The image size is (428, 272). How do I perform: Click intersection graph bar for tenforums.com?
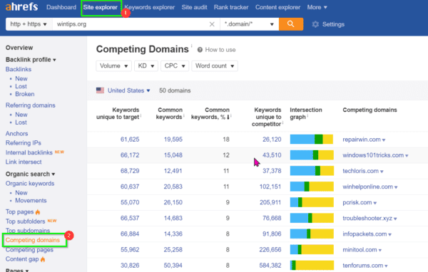click(312, 265)
